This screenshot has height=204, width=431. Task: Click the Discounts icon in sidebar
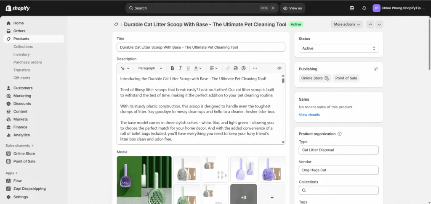[x=8, y=104]
